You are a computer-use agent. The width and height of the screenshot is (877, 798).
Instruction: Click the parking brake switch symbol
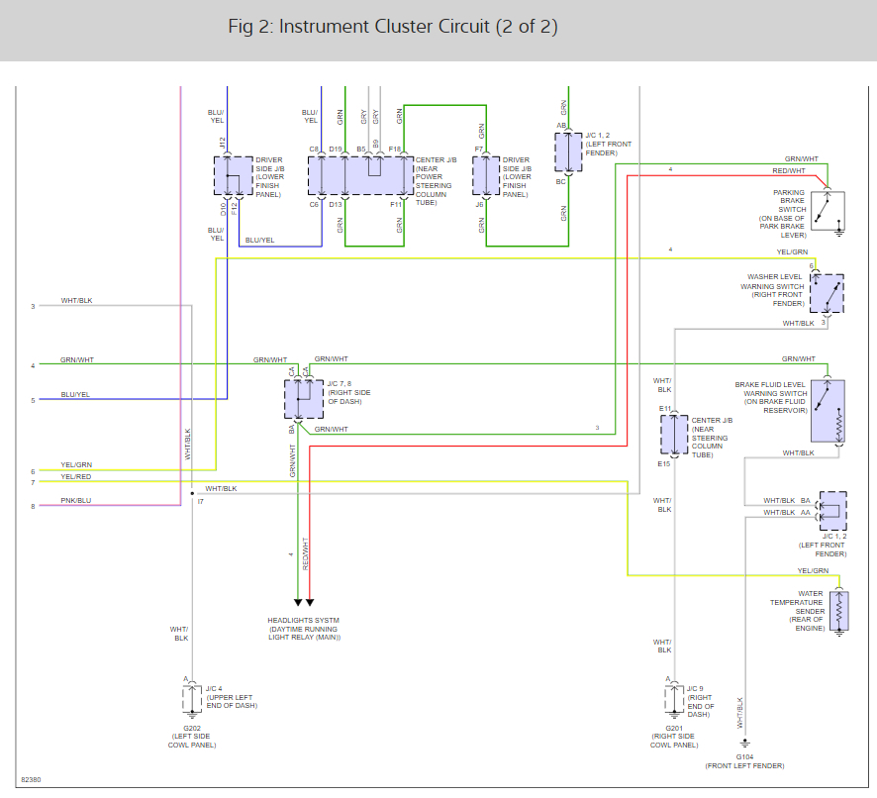827,210
